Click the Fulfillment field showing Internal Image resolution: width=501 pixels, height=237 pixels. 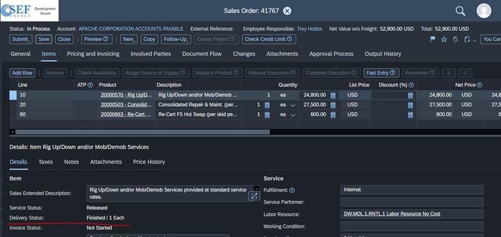point(412,189)
